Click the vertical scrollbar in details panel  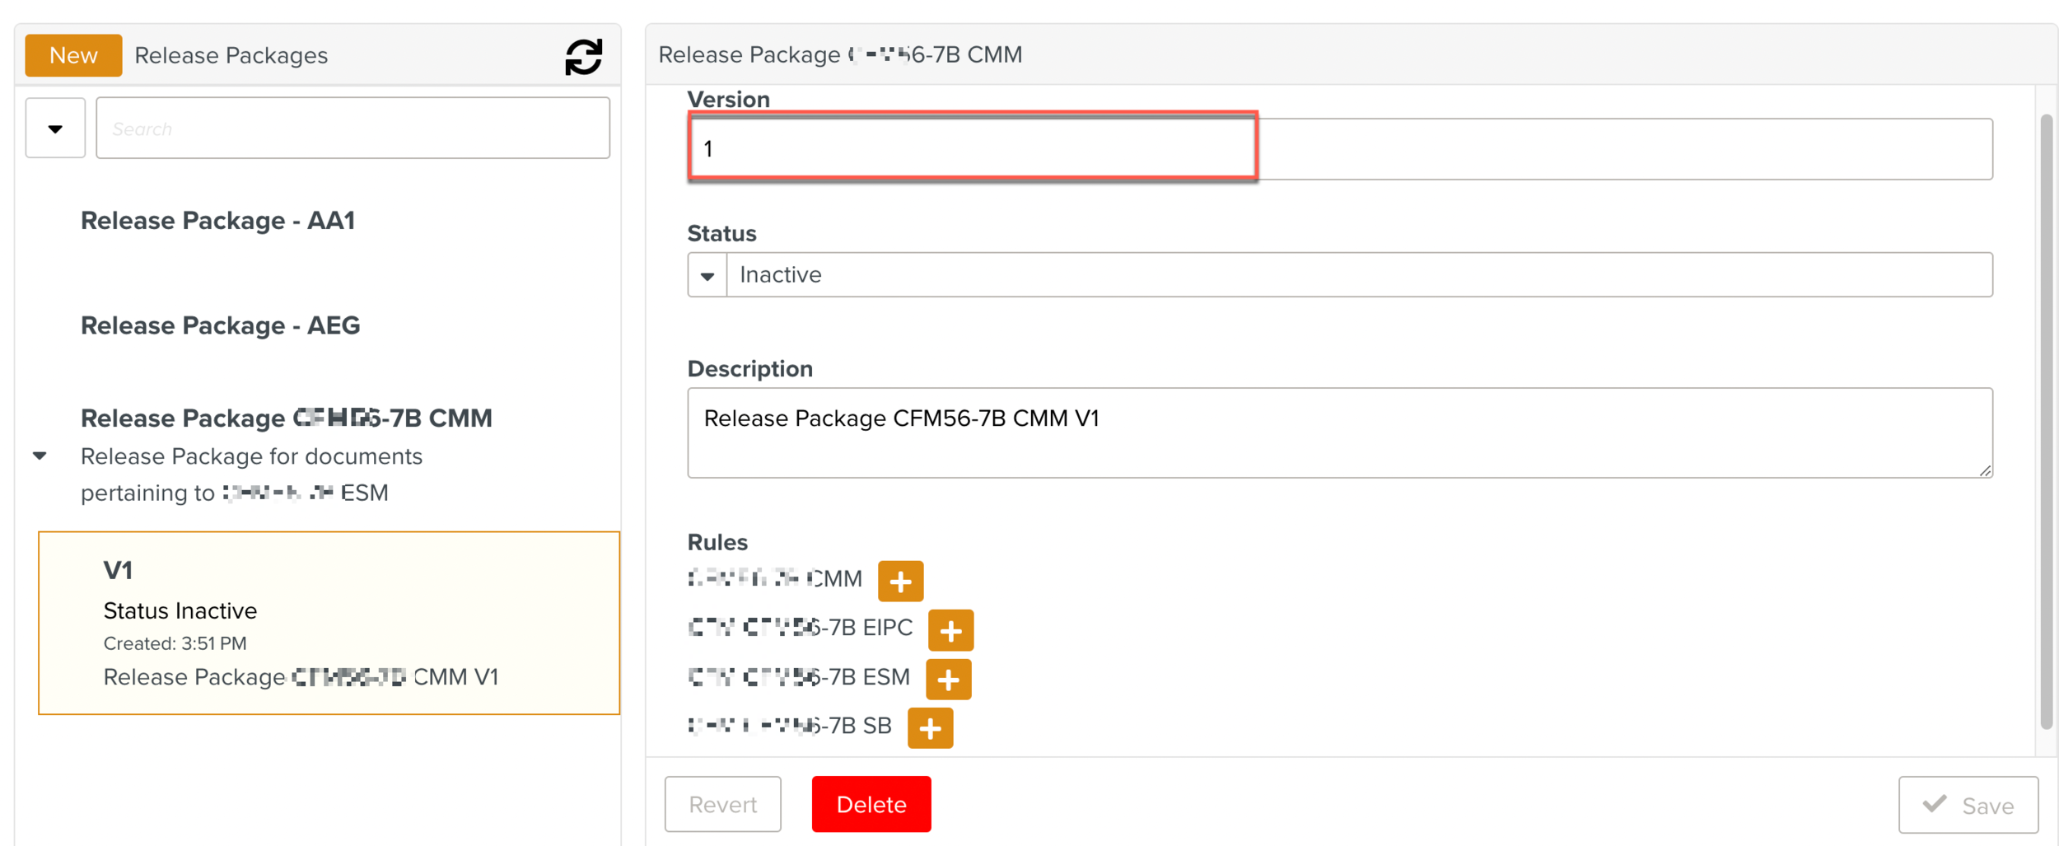[2046, 420]
